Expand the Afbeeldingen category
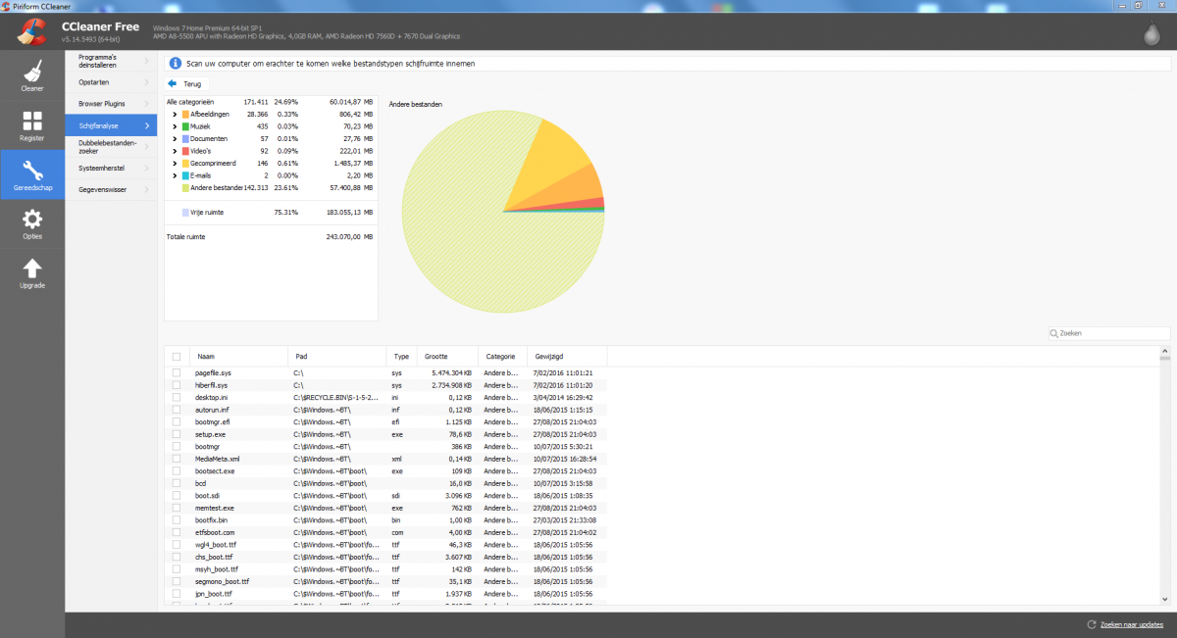The height and width of the screenshot is (638, 1177). point(175,115)
